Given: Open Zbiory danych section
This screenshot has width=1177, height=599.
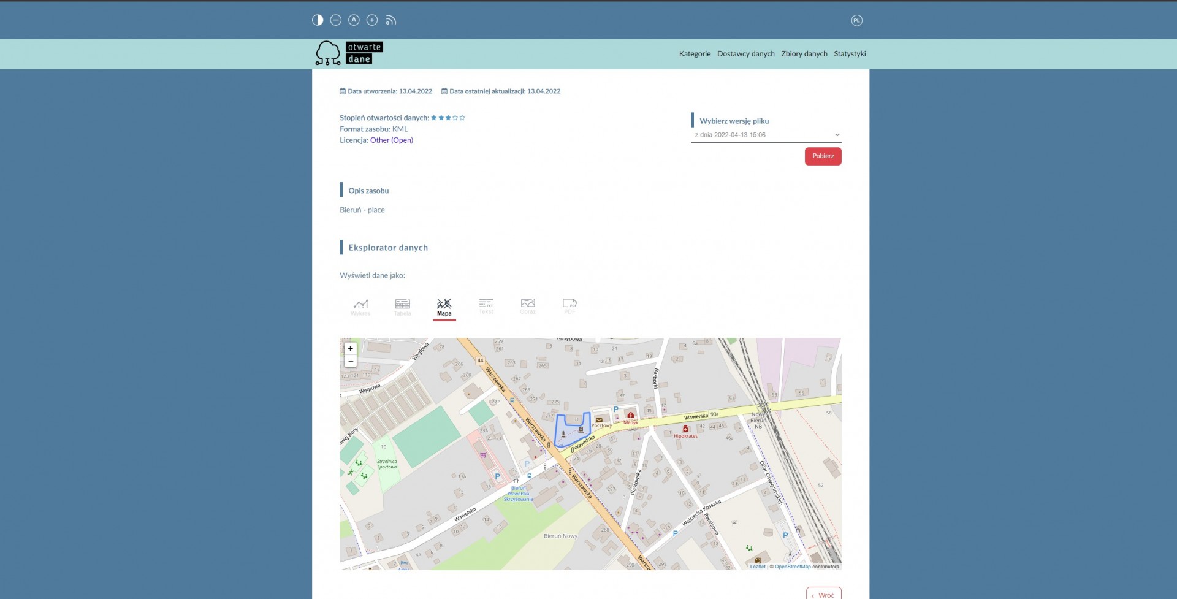Looking at the screenshot, I should click(x=804, y=54).
